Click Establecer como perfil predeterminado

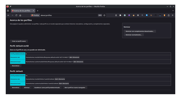tap(47, 88)
